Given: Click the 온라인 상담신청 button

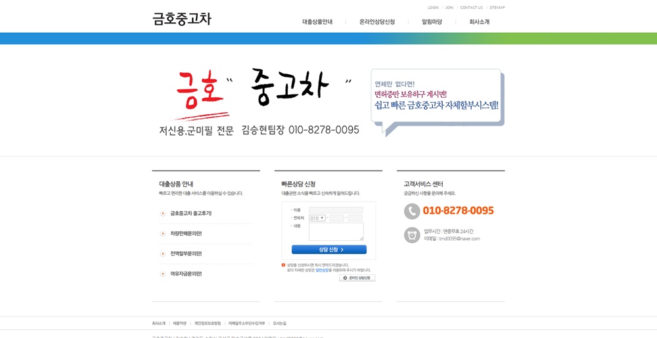Looking at the screenshot, I should click(x=357, y=278).
